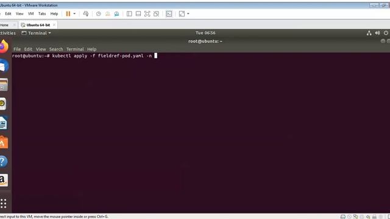Launch Thunderbird mail from the dock
Image resolution: width=390 pixels, height=219 pixels.
(4, 66)
